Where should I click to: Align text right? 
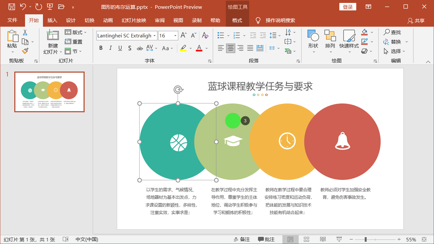(240, 48)
